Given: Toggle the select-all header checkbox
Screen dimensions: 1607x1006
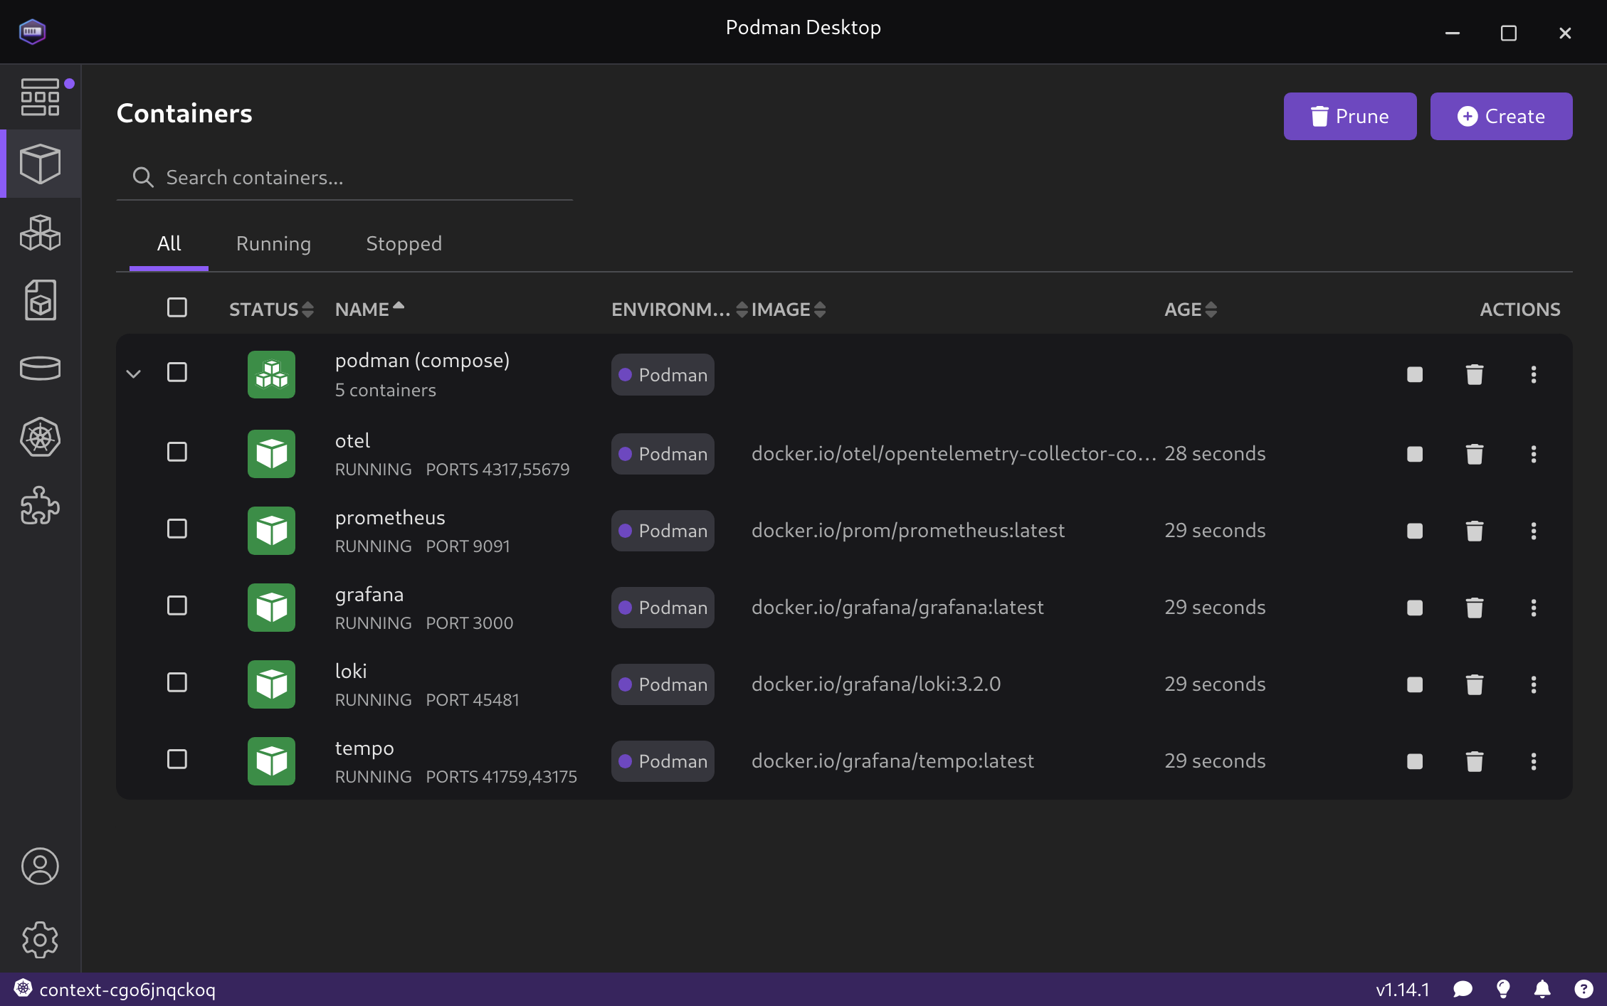Looking at the screenshot, I should click(177, 307).
